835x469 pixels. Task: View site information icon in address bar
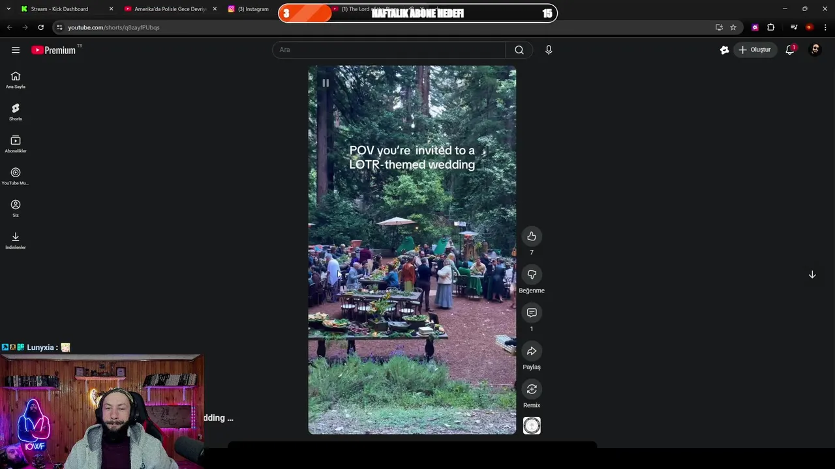coord(59,27)
